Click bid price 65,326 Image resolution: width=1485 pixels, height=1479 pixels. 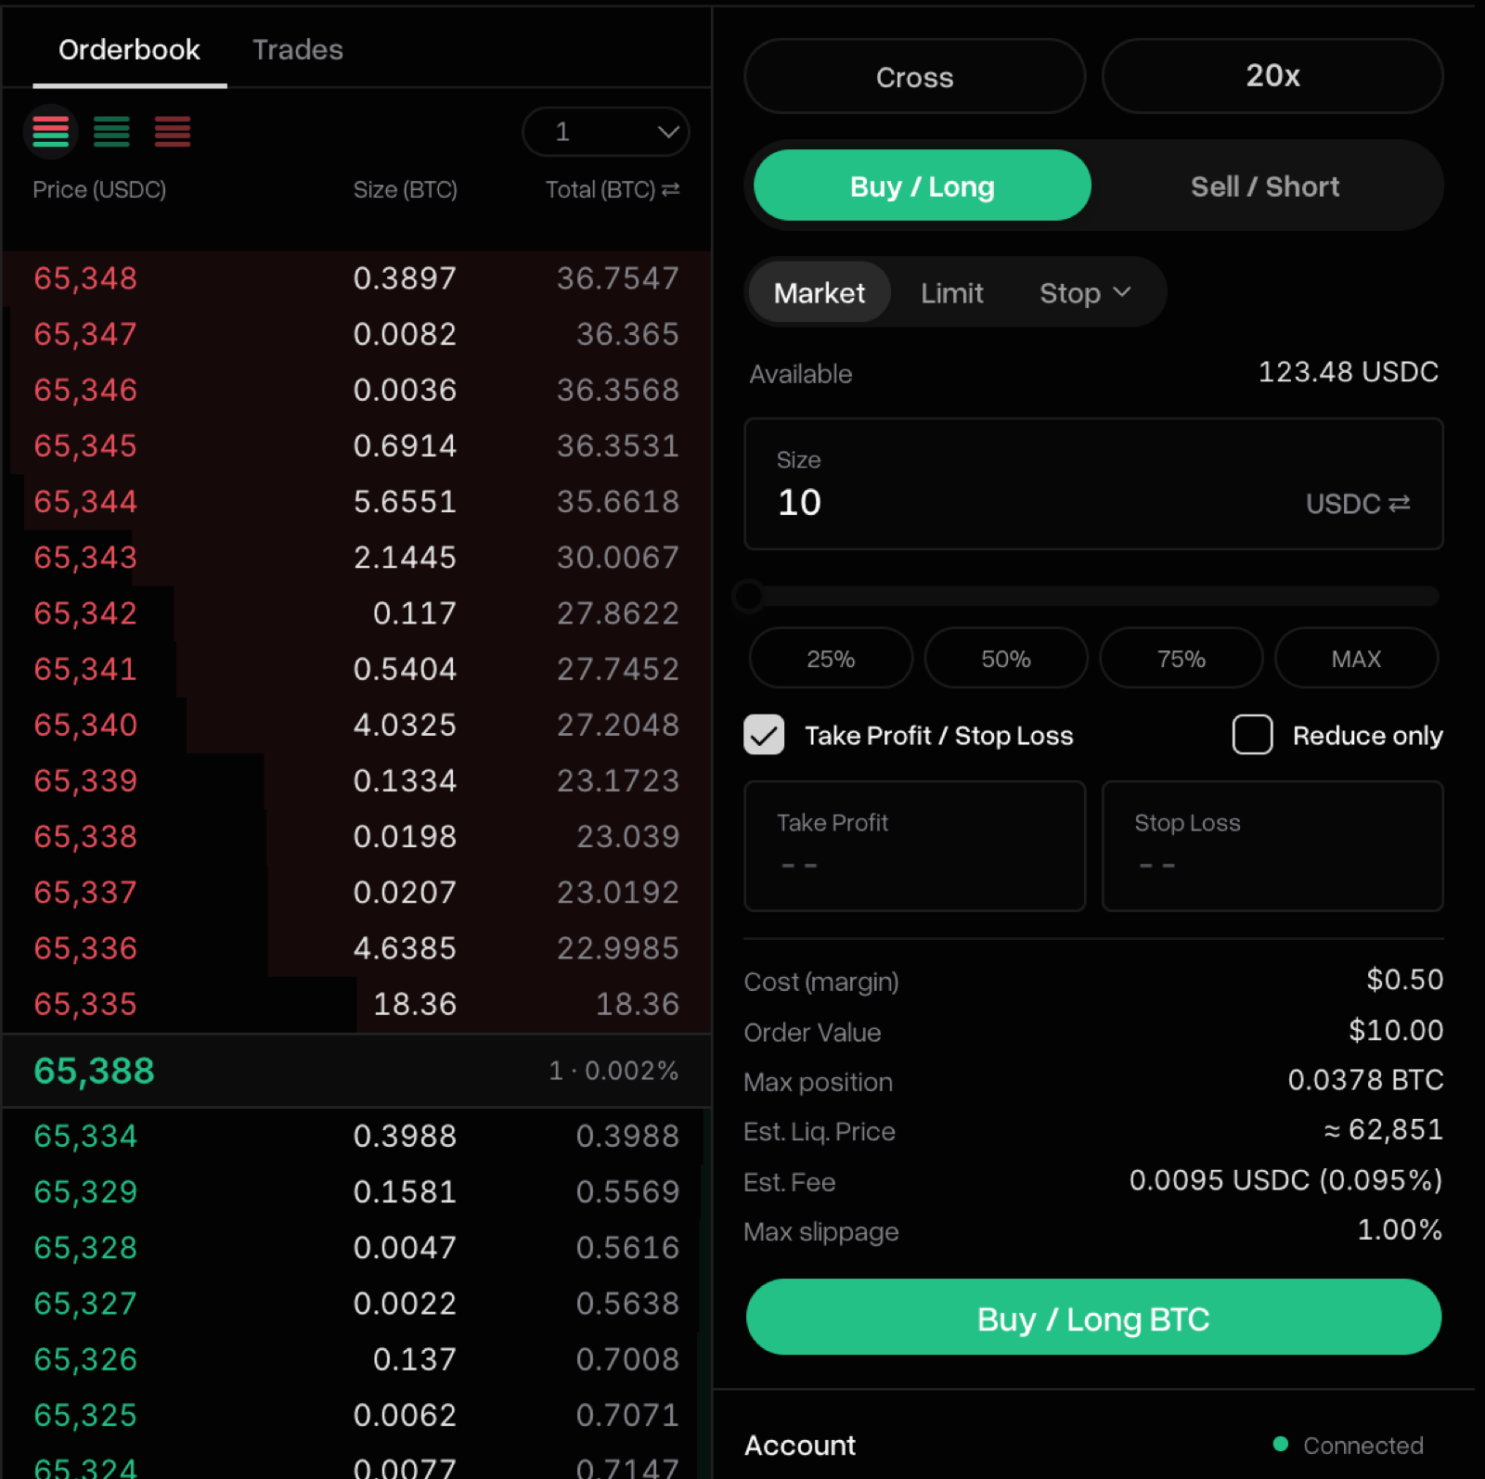coord(85,1359)
